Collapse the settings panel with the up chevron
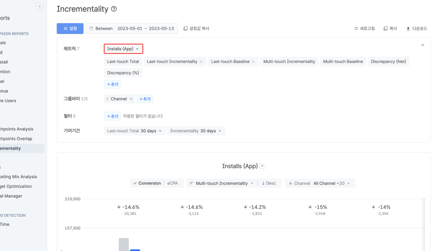Viewport: 440px width, 251px height. (423, 45)
